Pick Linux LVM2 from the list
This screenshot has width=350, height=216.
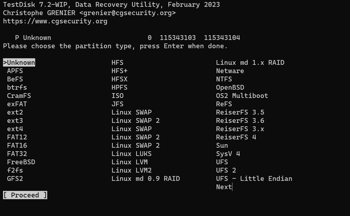pyautogui.click(x=131, y=170)
